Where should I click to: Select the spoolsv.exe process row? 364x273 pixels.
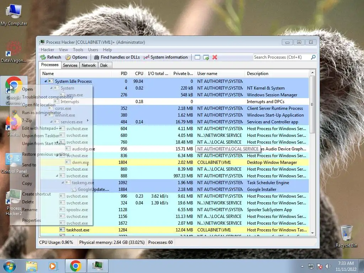tap(175, 210)
